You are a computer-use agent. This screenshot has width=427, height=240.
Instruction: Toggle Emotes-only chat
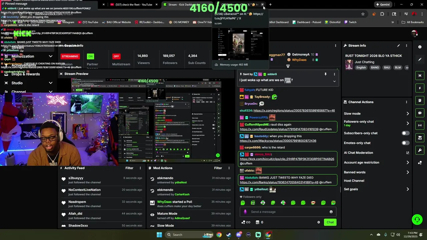coord(405,143)
